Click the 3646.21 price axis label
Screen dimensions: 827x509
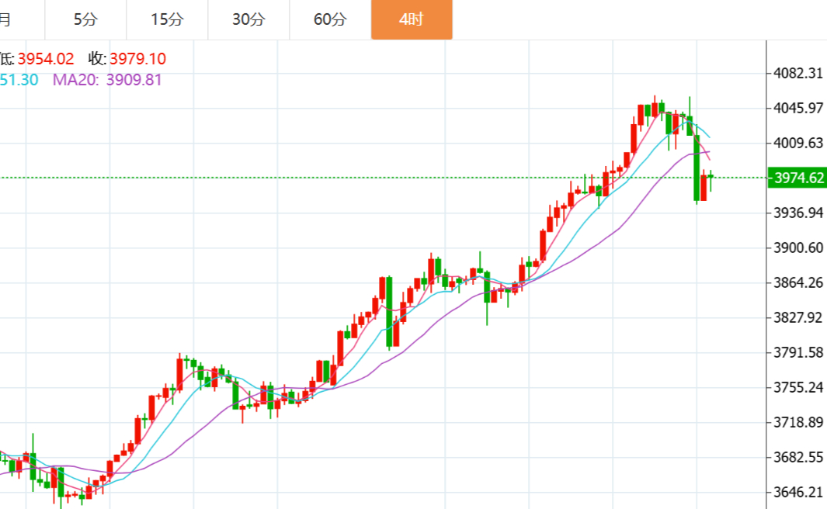(x=798, y=492)
